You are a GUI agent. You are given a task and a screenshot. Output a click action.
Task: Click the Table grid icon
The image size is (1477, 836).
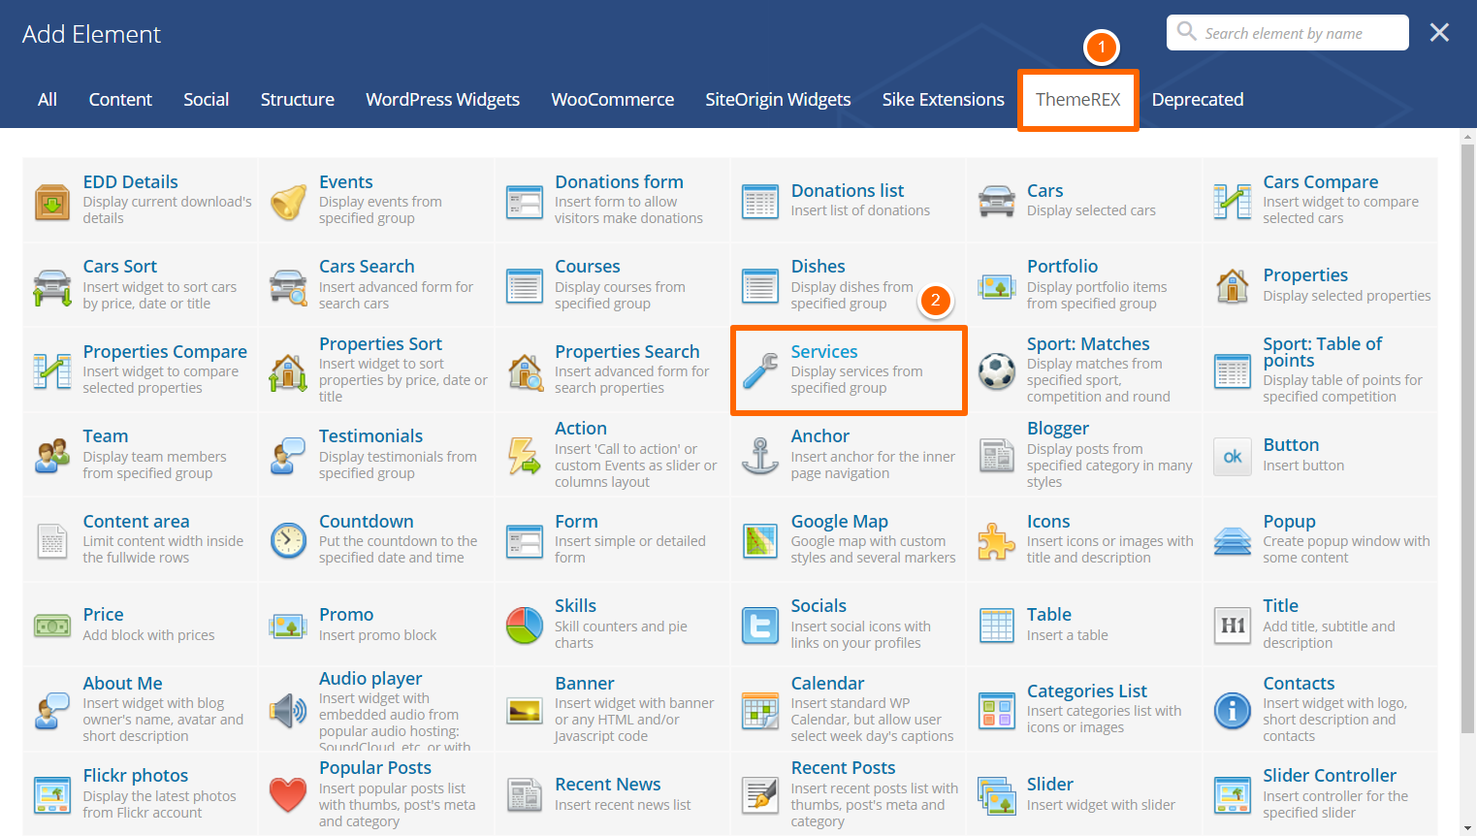[997, 626]
